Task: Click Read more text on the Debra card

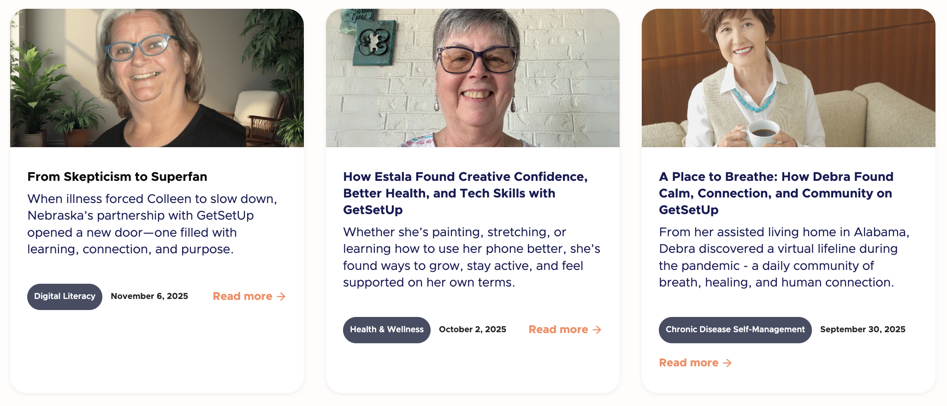Action: [x=688, y=363]
